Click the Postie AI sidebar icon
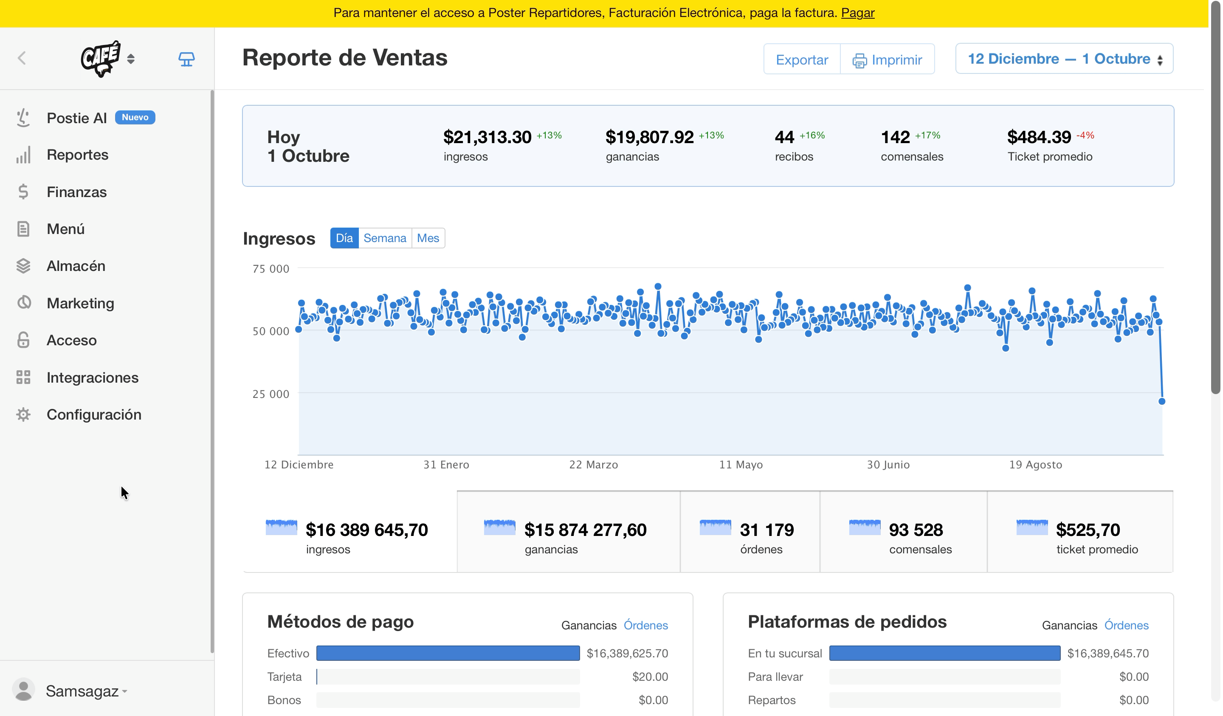Viewport: 1223px width, 716px height. (x=23, y=118)
